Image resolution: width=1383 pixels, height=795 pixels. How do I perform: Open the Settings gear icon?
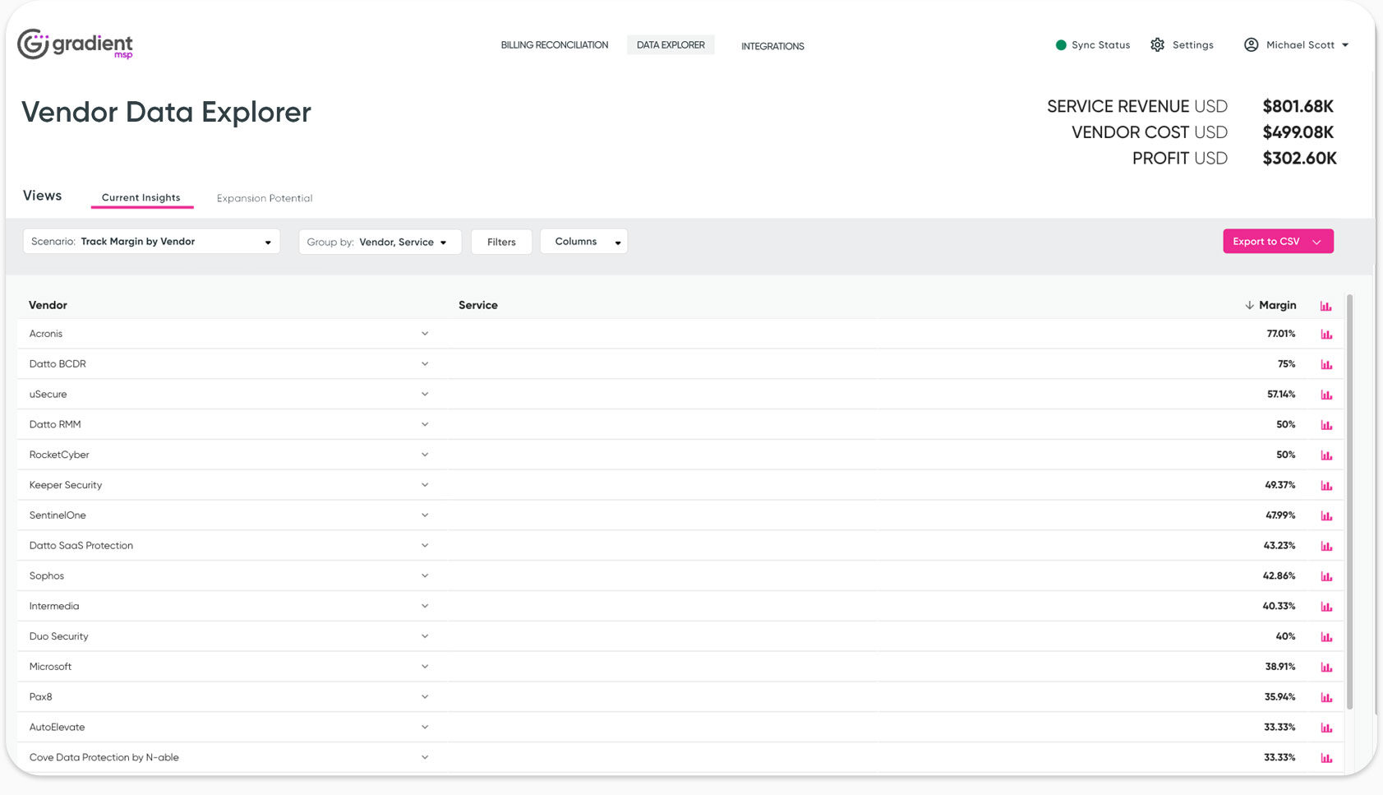1157,45
